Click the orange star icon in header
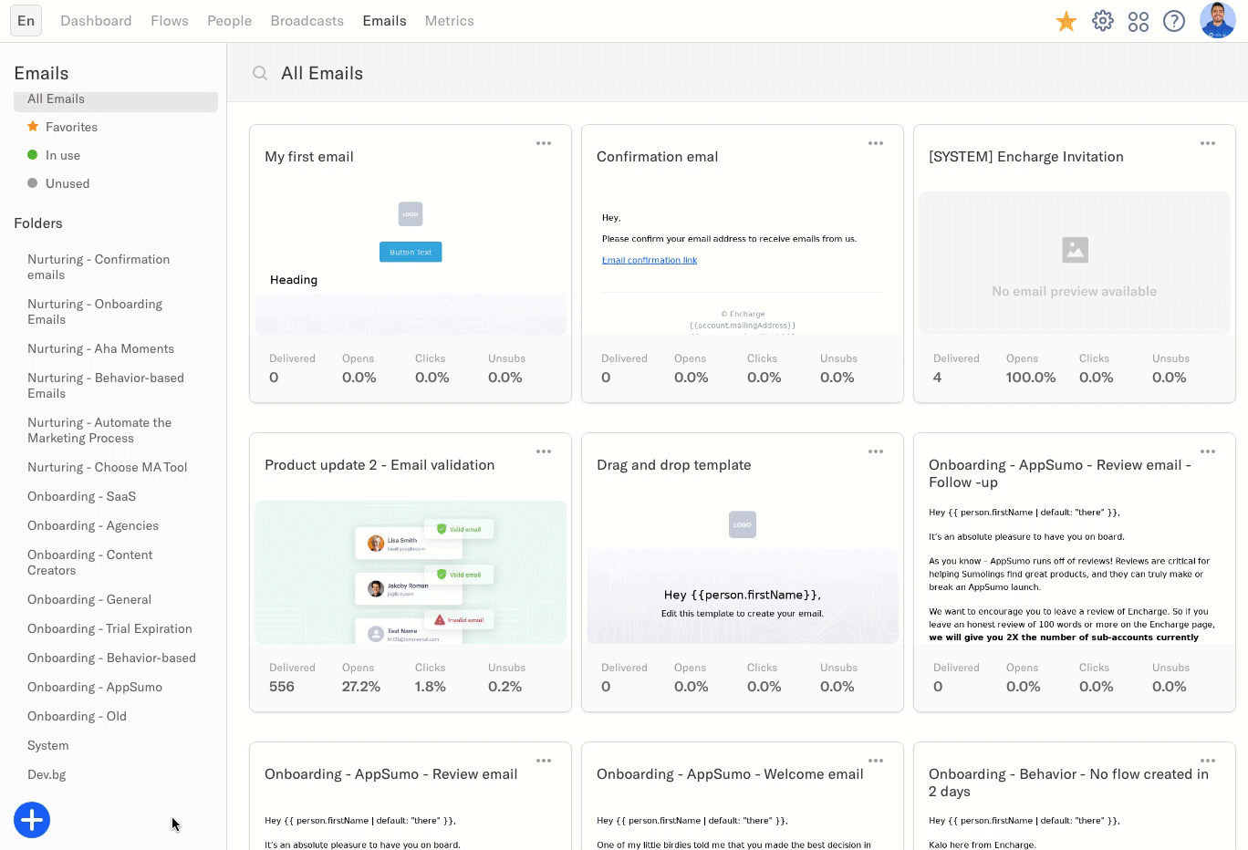 pos(1066,21)
